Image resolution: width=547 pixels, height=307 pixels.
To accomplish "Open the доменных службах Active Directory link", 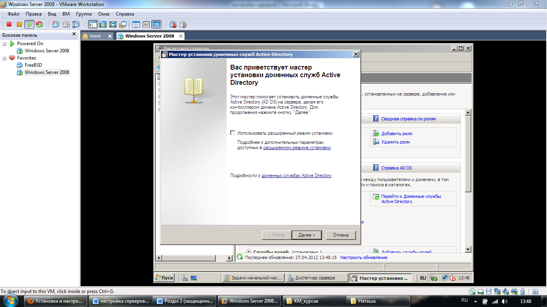I will click(x=297, y=175).
